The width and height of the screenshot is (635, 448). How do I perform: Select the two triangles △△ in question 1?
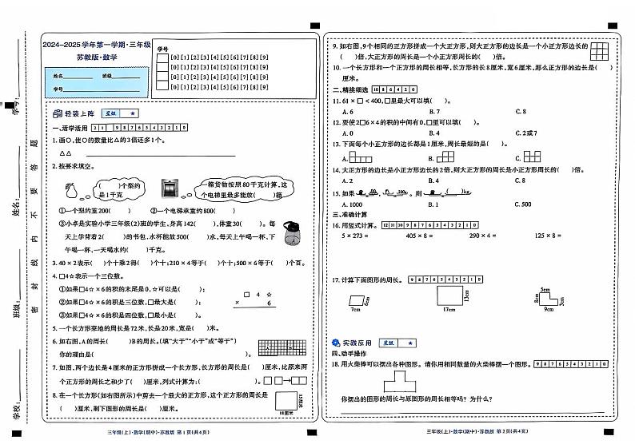tap(66, 153)
